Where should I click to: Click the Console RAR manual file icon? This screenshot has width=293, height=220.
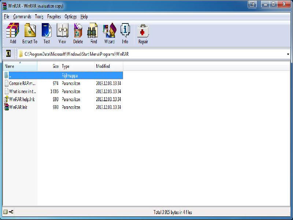coord(6,83)
